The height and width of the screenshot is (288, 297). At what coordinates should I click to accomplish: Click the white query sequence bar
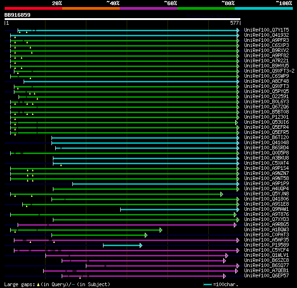point(123,19)
